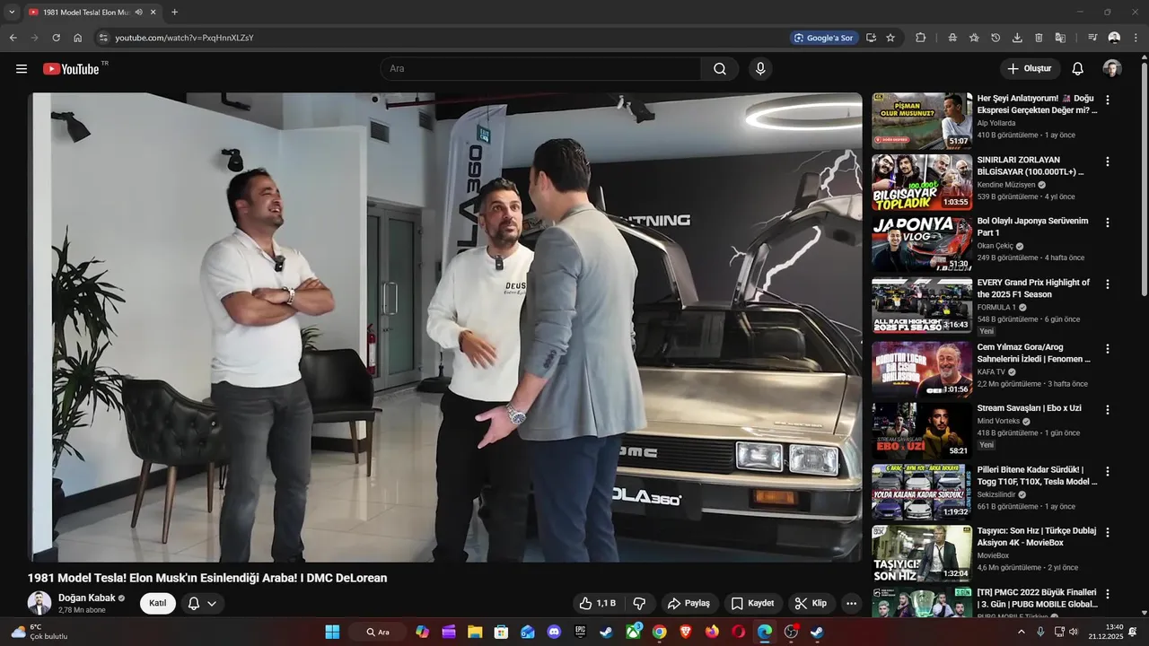The width and height of the screenshot is (1149, 646).
Task: Open the browser three-dot menu
Action: 1136,38
